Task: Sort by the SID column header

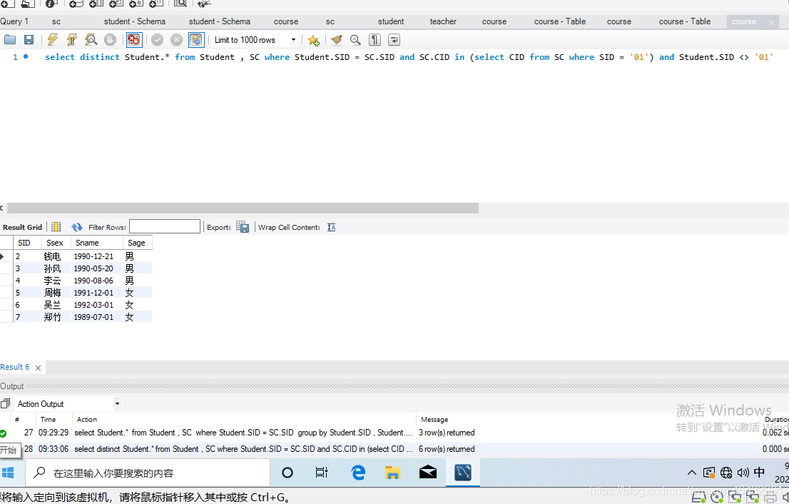Action: coord(27,243)
